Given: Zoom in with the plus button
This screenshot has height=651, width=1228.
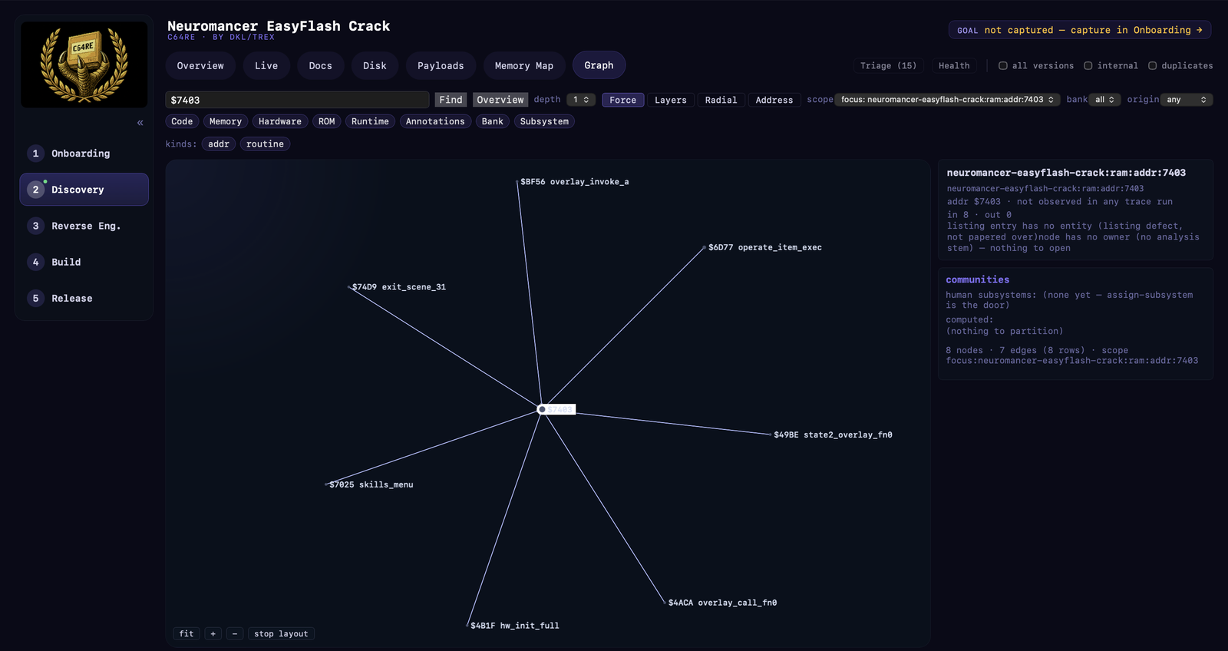Looking at the screenshot, I should pyautogui.click(x=213, y=634).
